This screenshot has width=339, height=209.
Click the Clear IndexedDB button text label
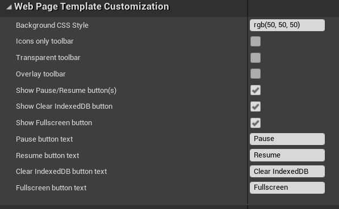(x=61, y=172)
